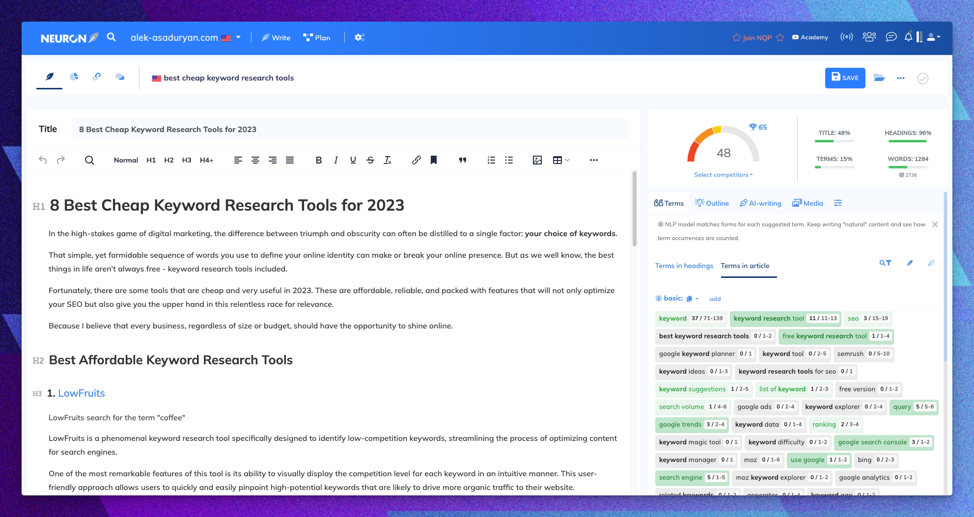
Task: Open the settings gear in the top bar
Action: 360,37
